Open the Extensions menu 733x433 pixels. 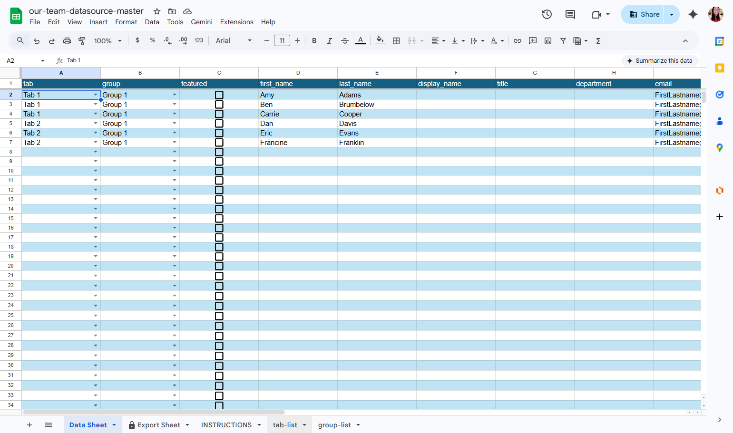point(236,22)
